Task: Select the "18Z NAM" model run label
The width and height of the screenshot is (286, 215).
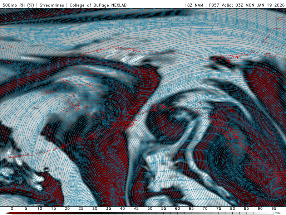Action: click(194, 5)
